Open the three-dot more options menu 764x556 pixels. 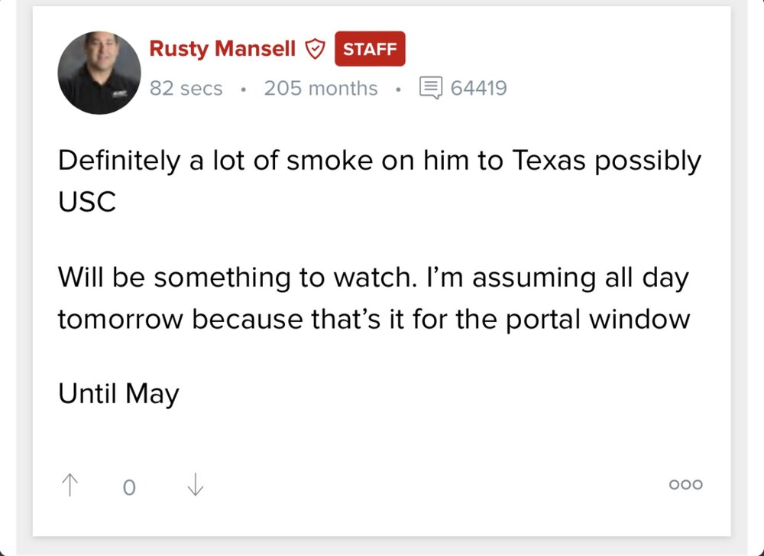point(685,485)
